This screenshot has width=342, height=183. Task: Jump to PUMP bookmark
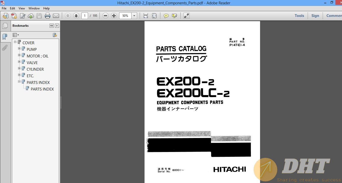[32, 50]
